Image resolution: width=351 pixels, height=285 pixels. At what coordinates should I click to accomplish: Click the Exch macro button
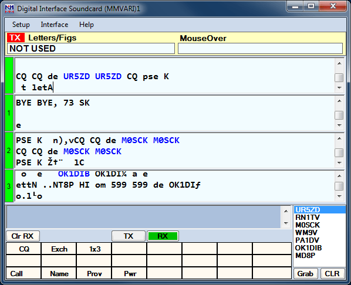[59, 249]
